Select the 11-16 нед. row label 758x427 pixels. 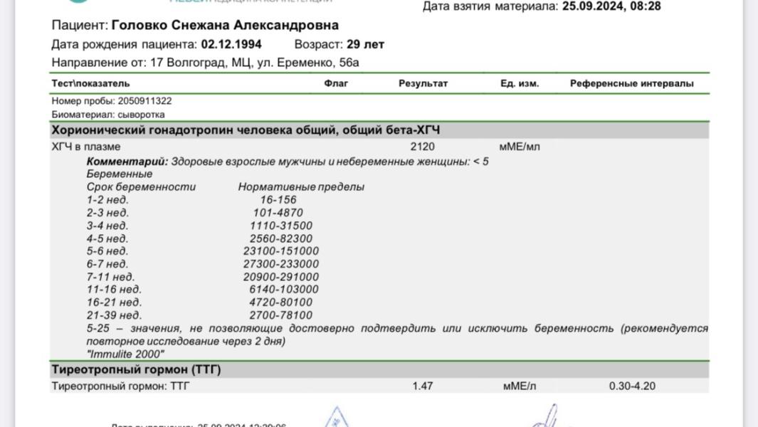point(114,290)
